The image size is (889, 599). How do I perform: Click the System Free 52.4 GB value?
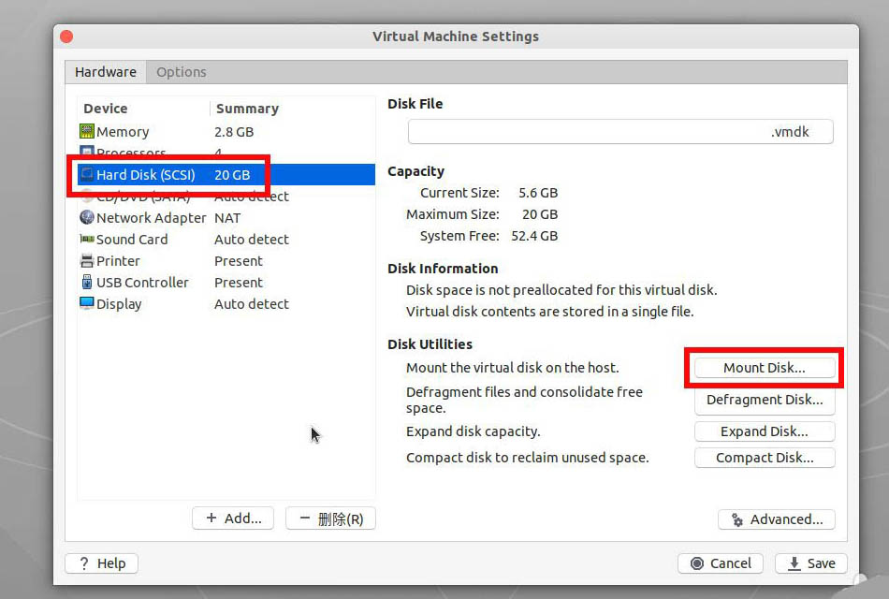tap(534, 236)
